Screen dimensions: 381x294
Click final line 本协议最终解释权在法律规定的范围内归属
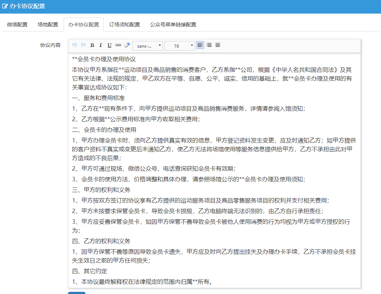tap(143, 282)
